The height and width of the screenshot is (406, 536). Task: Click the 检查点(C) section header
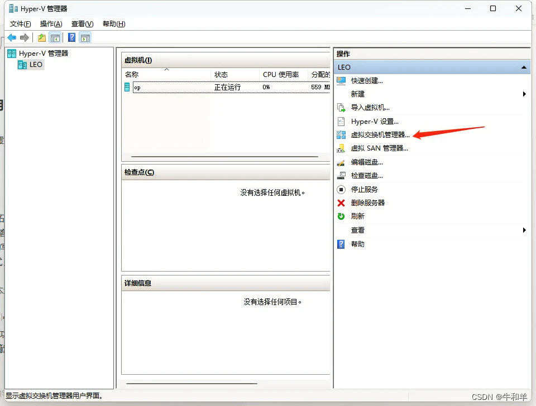point(226,172)
